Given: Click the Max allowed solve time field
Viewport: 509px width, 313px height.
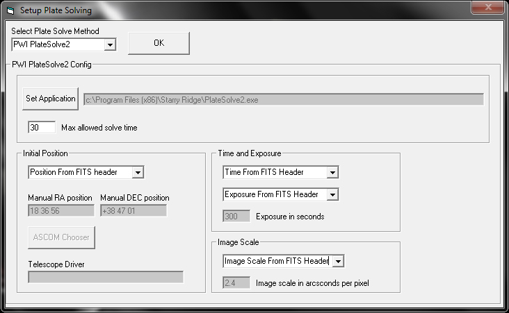Looking at the screenshot, I should point(42,127).
